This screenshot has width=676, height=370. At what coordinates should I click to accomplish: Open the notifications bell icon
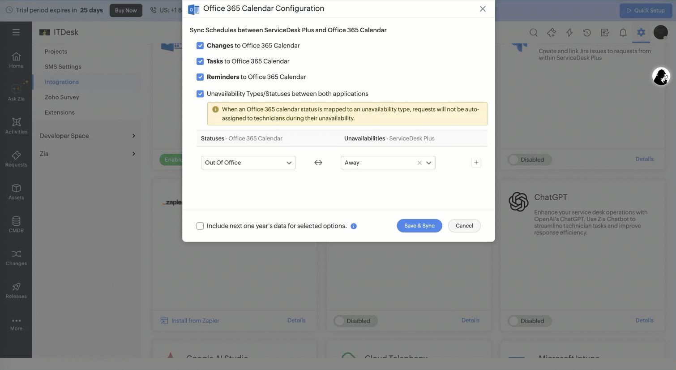tap(623, 32)
